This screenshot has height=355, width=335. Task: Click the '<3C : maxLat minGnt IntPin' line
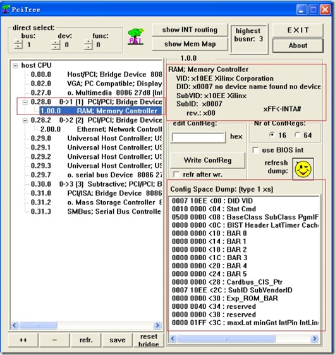245,323
